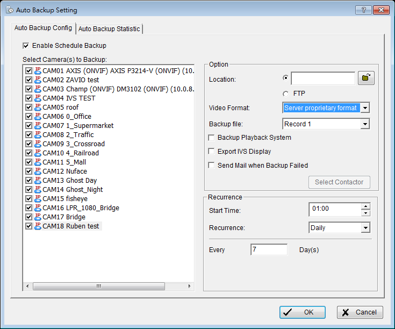Click the help question mark button in title bar
The width and height of the screenshot is (395, 329).
364,10
